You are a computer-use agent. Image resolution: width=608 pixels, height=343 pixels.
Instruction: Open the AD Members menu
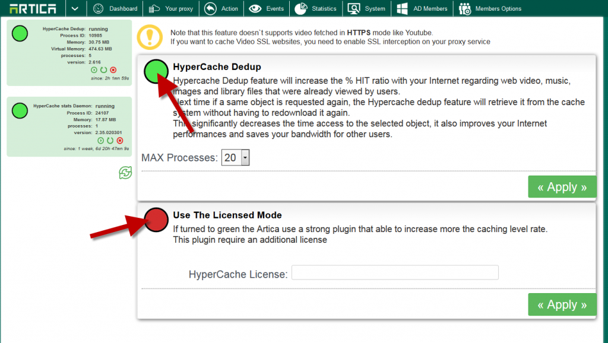[422, 8]
